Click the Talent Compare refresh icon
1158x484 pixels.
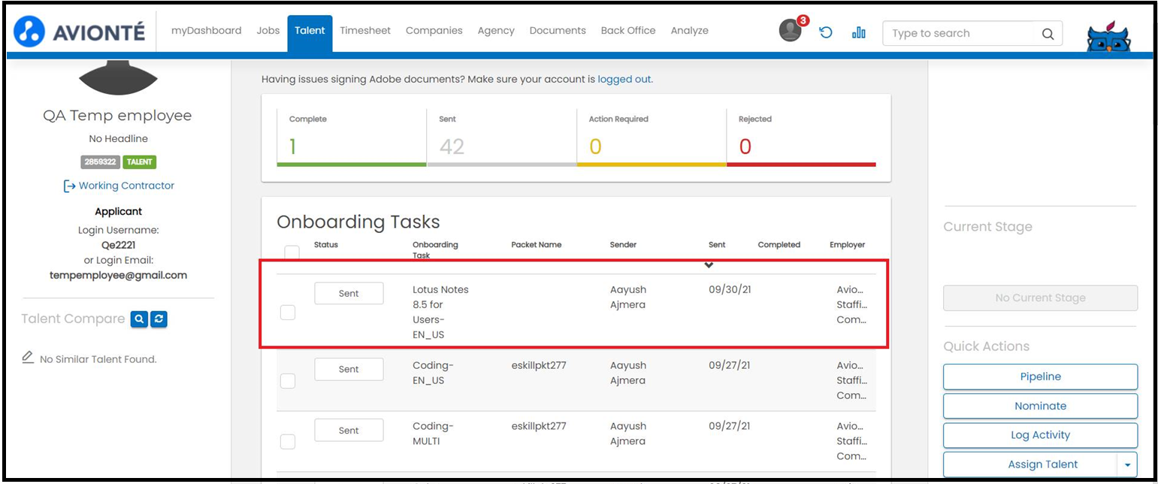click(158, 319)
